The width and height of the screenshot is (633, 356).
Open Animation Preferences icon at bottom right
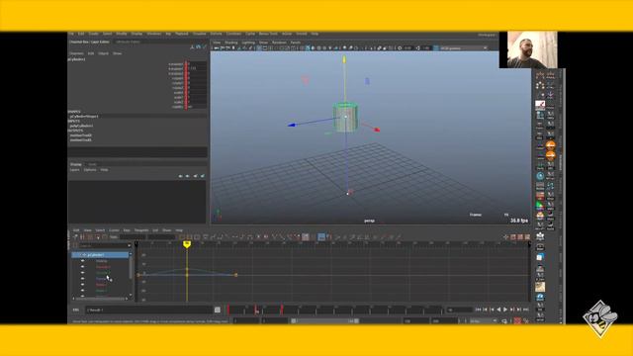pyautogui.click(x=526, y=320)
